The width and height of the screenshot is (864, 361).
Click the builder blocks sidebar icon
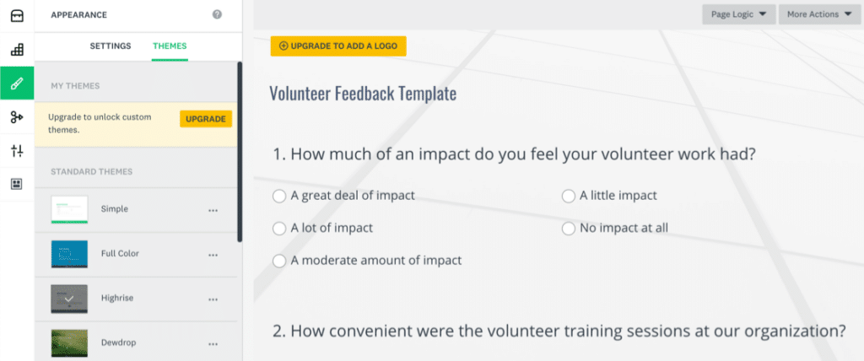pos(17,50)
